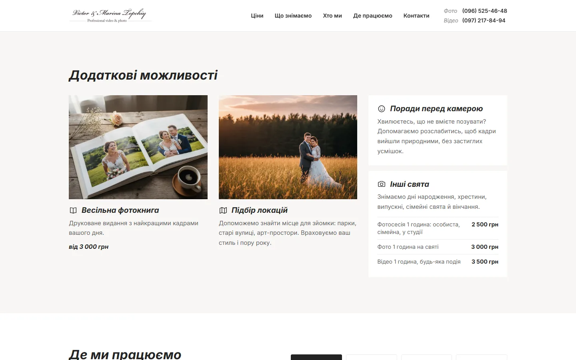
Task: Click the wedding photobook image
Action: pos(138,147)
